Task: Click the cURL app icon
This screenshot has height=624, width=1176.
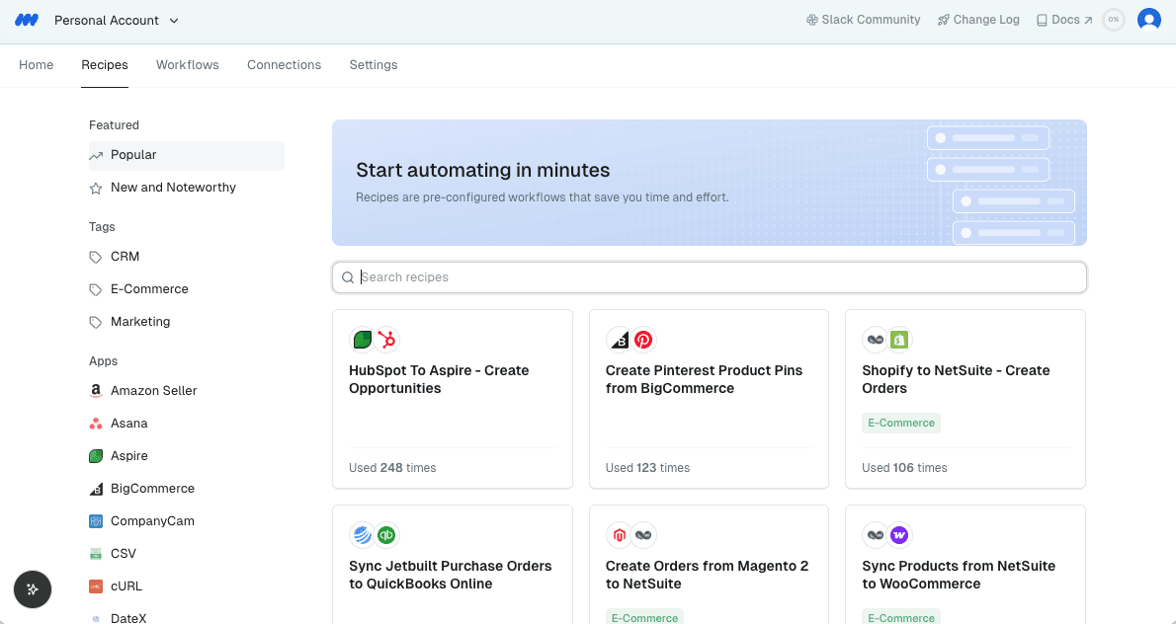Action: click(x=96, y=586)
